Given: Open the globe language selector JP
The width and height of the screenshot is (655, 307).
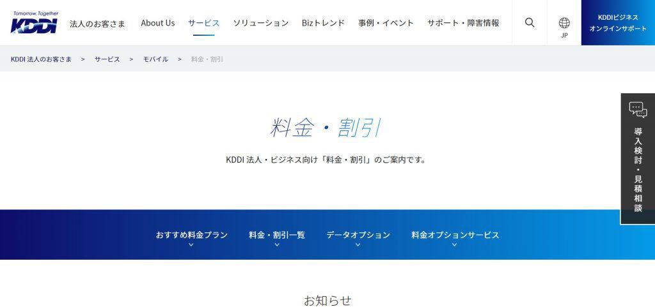Looking at the screenshot, I should coord(564,27).
